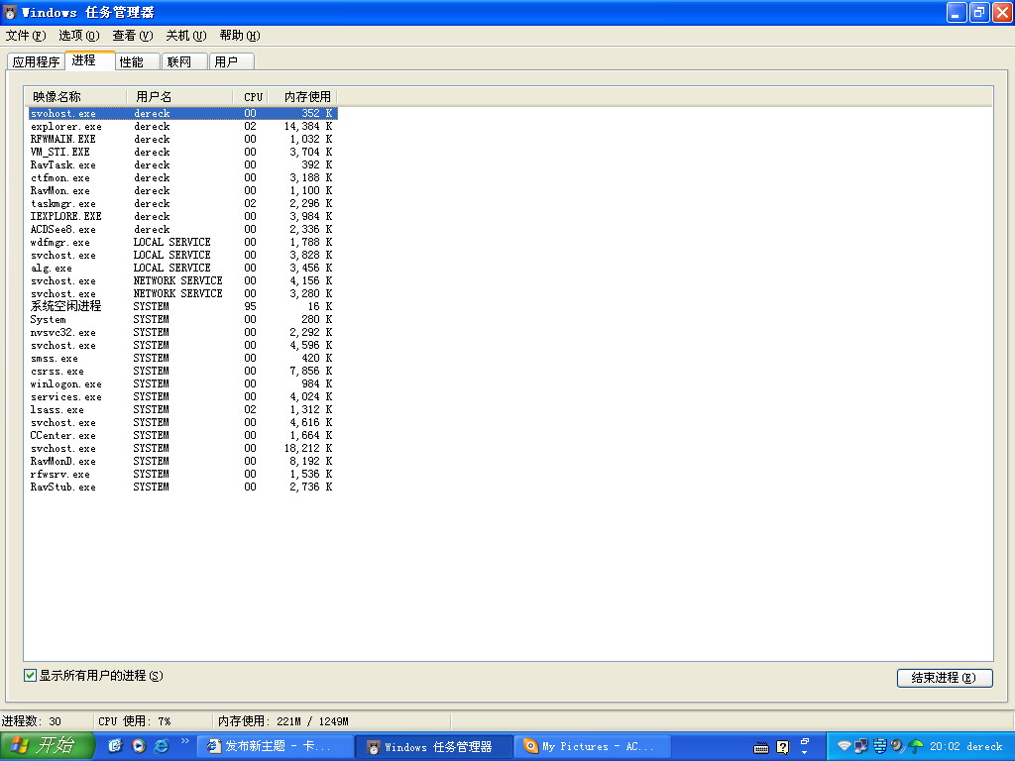Click the keyboard icon on the language bar
The height and width of the screenshot is (761, 1015).
[x=761, y=748]
